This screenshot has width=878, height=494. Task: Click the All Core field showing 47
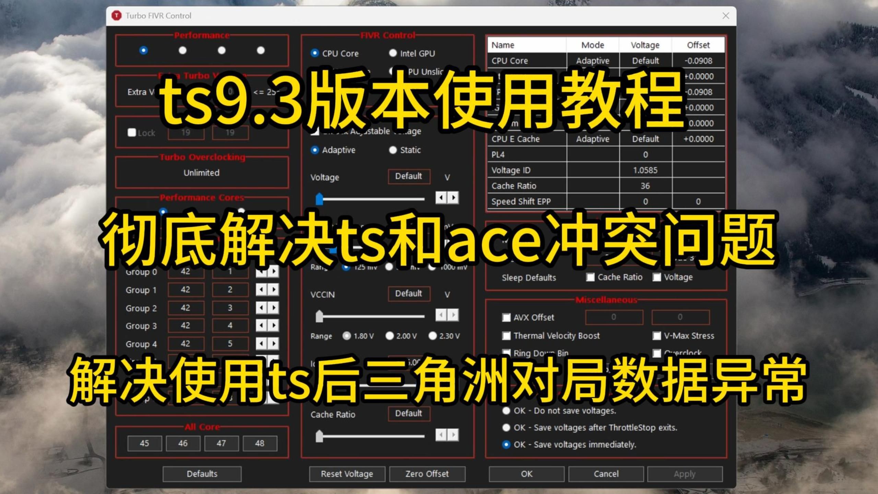click(221, 443)
